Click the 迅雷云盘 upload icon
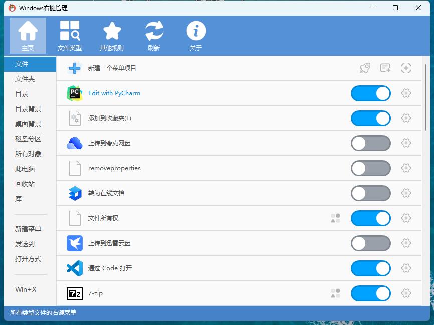The height and width of the screenshot is (325, 434). point(74,243)
